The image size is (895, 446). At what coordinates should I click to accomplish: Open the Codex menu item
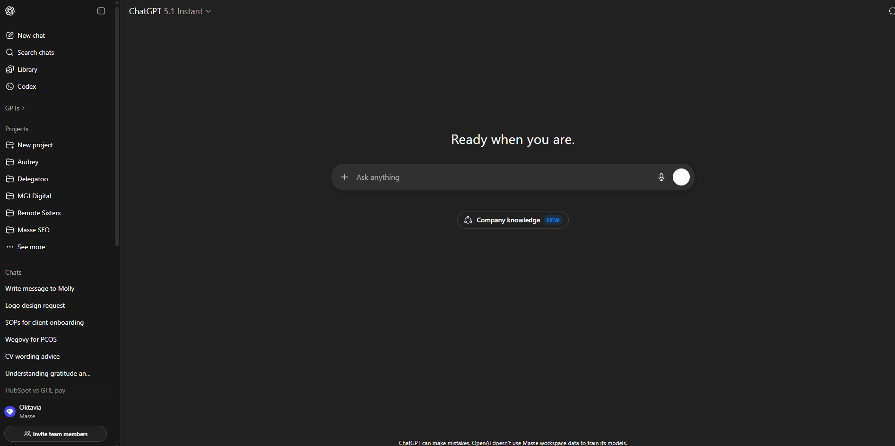[x=57, y=86]
